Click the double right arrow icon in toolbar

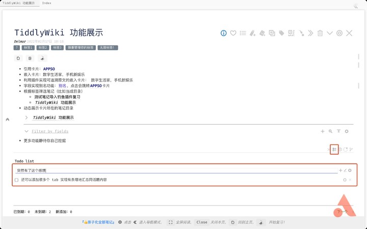click(310, 33)
